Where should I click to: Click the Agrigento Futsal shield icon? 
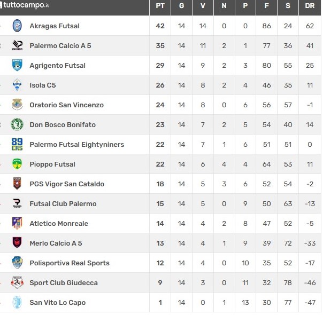(17, 65)
